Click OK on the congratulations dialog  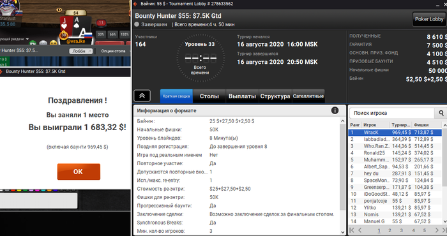[x=79, y=172]
